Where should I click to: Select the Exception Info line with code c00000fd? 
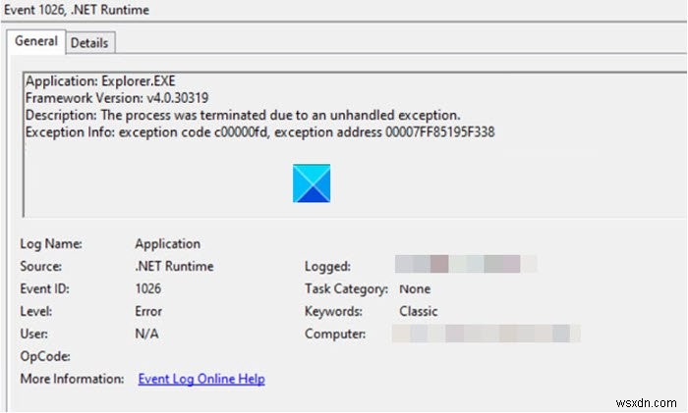(260, 132)
